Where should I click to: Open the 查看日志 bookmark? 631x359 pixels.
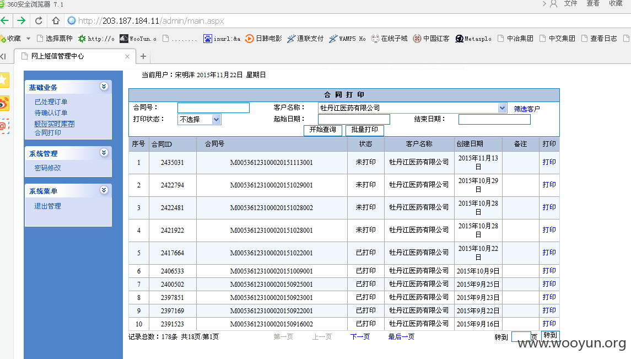click(x=599, y=39)
